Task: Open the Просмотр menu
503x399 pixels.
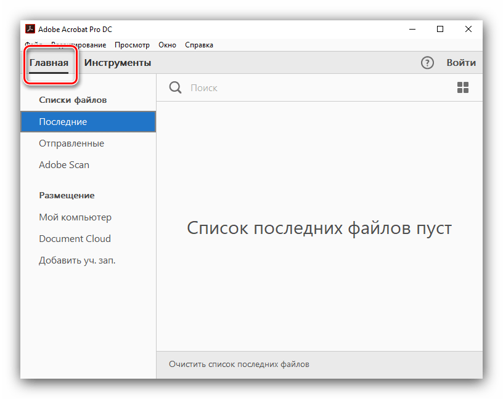Action: (132, 45)
